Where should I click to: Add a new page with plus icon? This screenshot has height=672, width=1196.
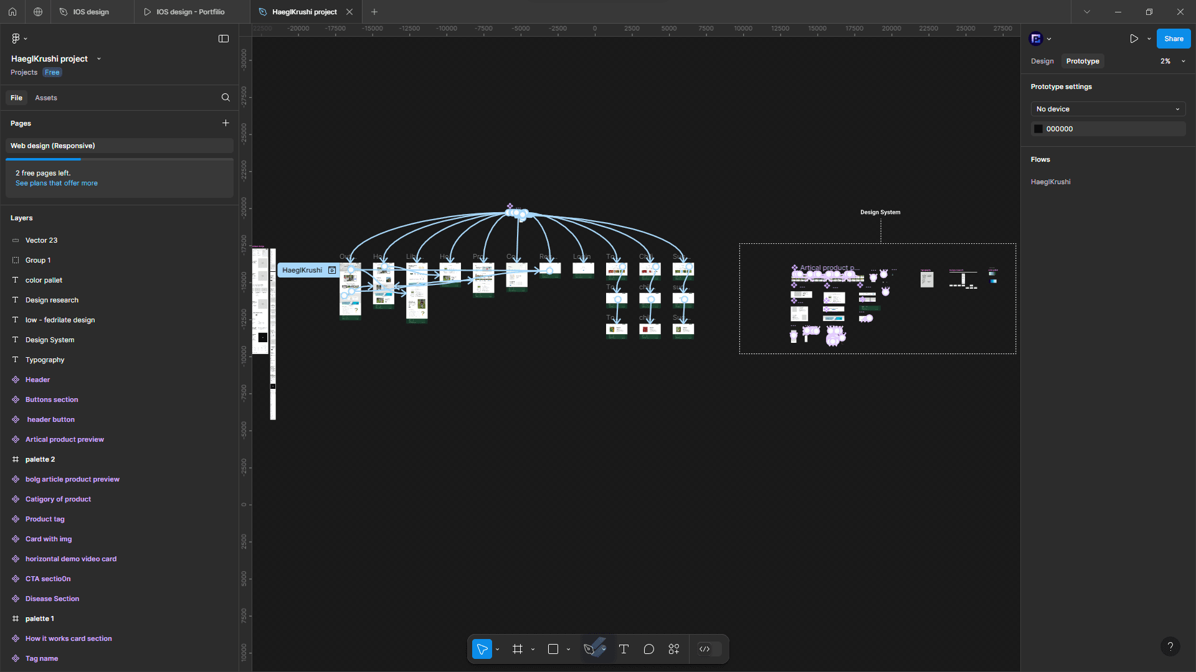pyautogui.click(x=225, y=123)
